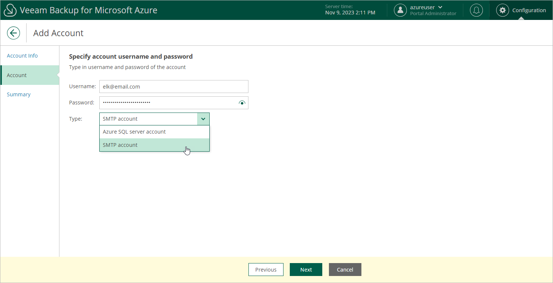Click the Portal Administrator role text
This screenshot has width=553, height=283.
click(x=433, y=14)
